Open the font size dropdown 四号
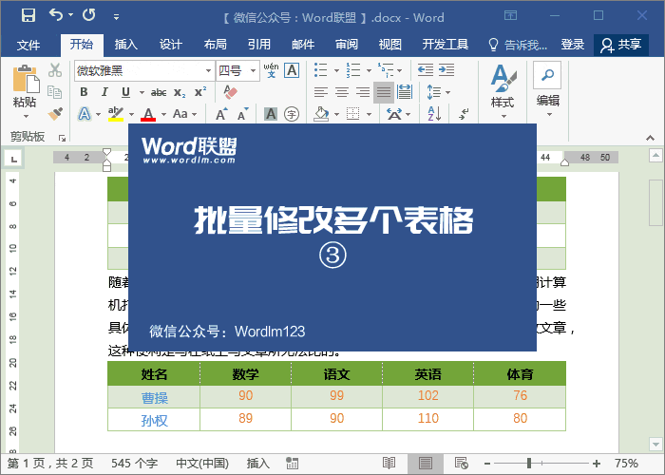 pyautogui.click(x=254, y=71)
